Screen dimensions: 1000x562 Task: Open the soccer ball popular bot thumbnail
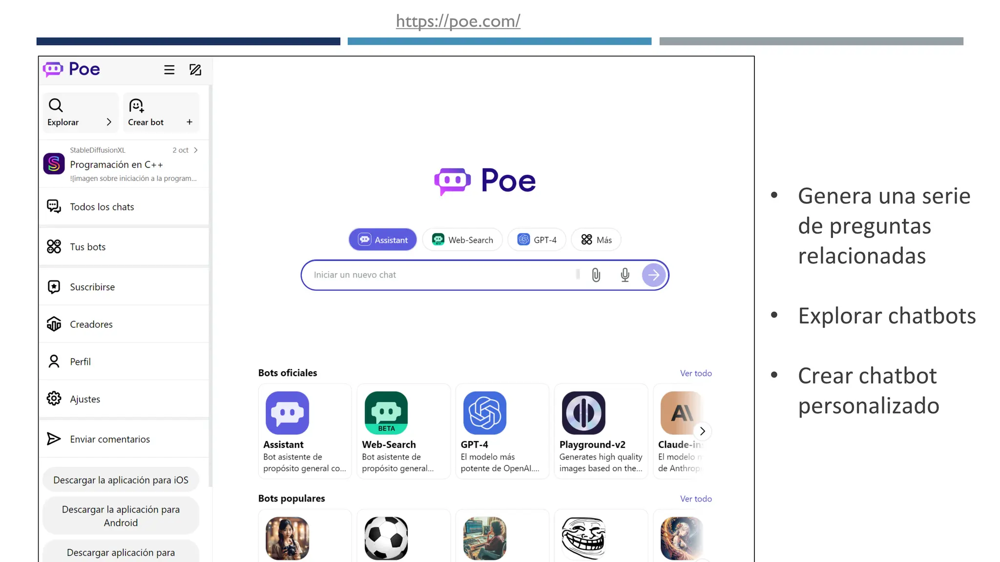(386, 538)
